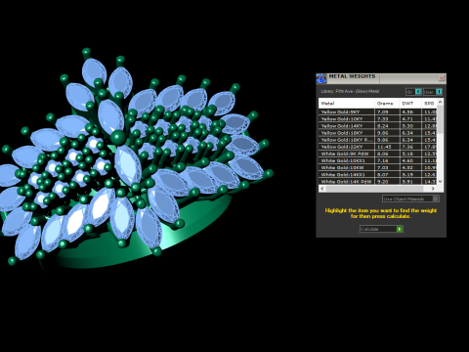Image resolution: width=469 pixels, height=352 pixels.
Task: Select row Yellow Gold:22KY
Action: pos(378,147)
